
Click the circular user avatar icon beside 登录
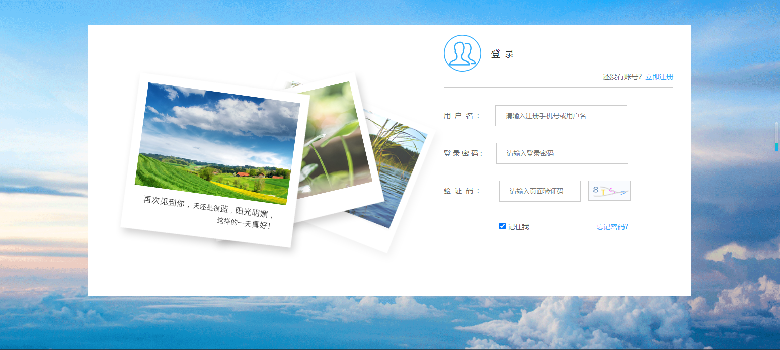tap(462, 53)
